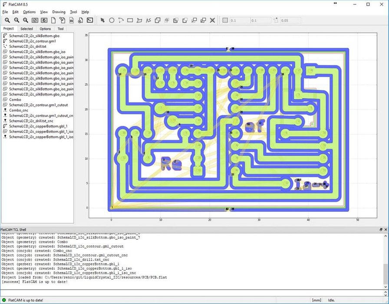Click the Cut Path icon
Screen dimensions: 389x304
185,20
